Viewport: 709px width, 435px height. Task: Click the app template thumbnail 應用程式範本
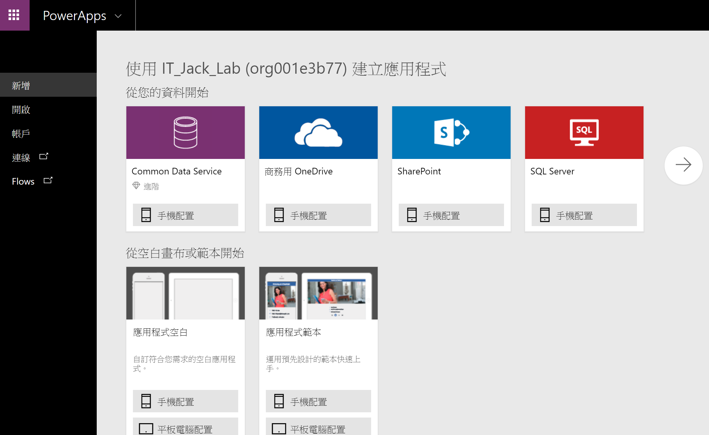(318, 293)
